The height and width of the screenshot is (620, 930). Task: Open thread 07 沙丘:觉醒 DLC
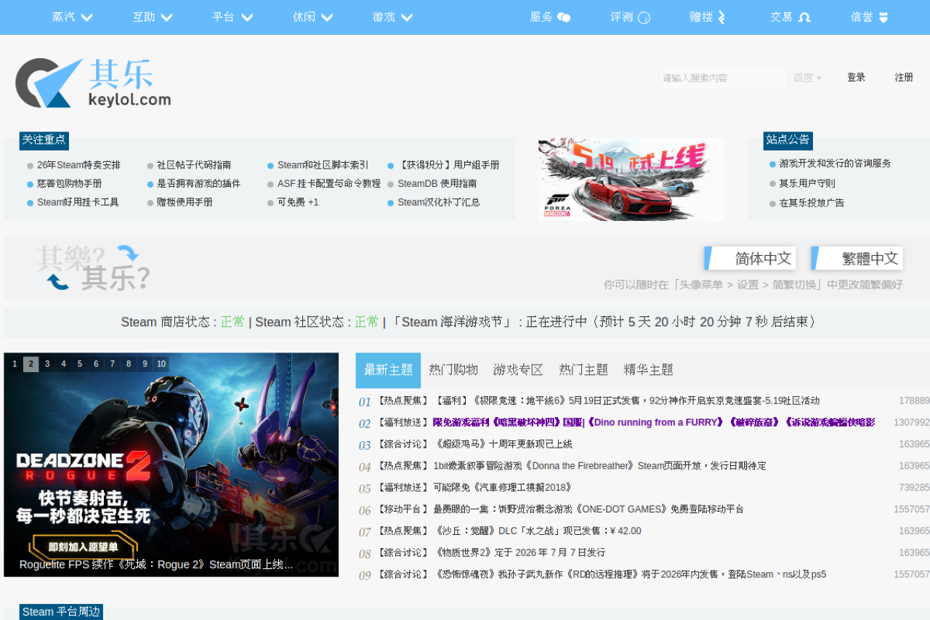[537, 531]
